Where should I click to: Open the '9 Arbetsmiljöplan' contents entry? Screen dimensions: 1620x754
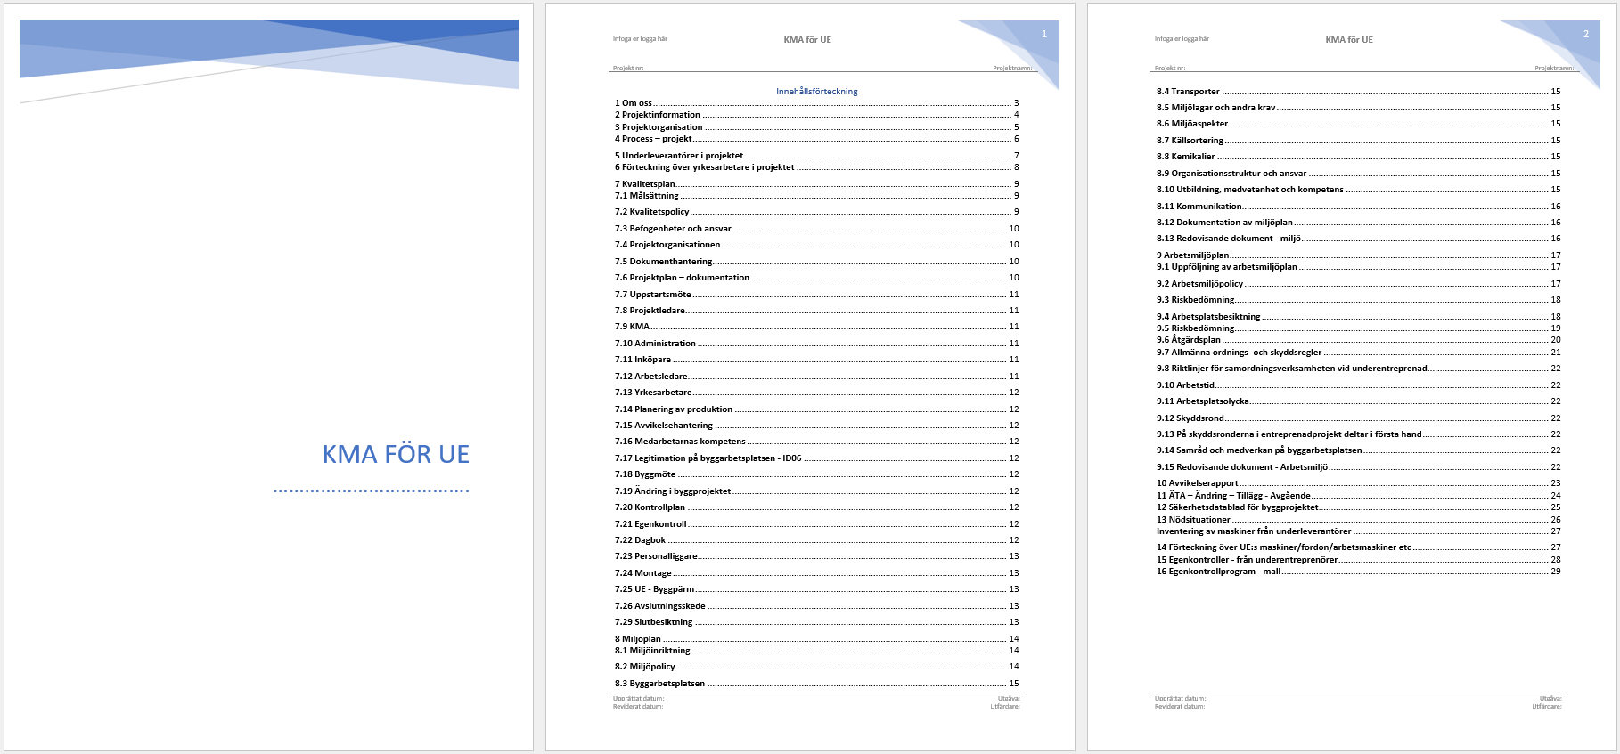point(1192,255)
